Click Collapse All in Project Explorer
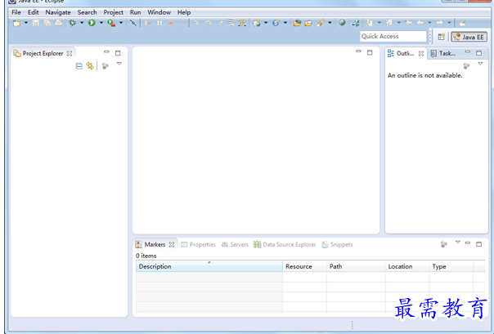This screenshot has width=494, height=334. click(79, 66)
